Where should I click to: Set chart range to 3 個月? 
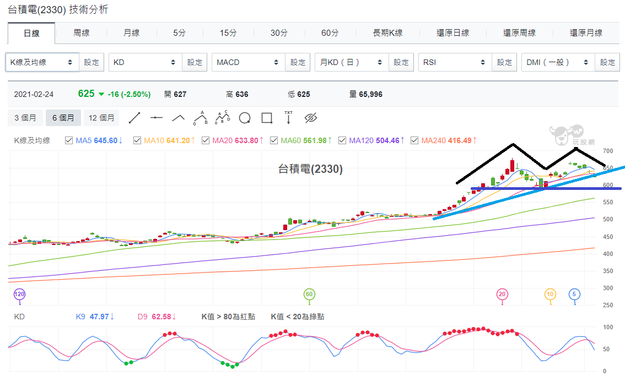[25, 118]
